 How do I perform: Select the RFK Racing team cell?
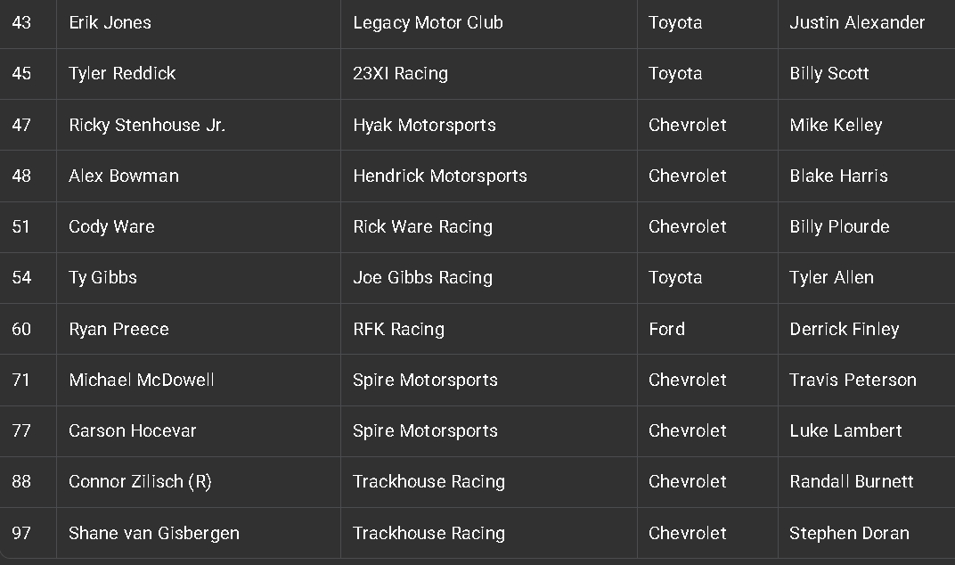coord(398,329)
